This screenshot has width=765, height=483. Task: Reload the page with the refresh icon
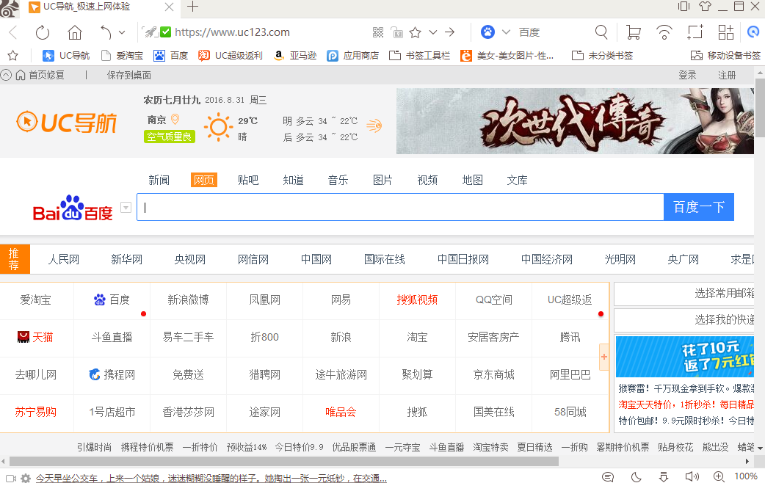pyautogui.click(x=43, y=32)
